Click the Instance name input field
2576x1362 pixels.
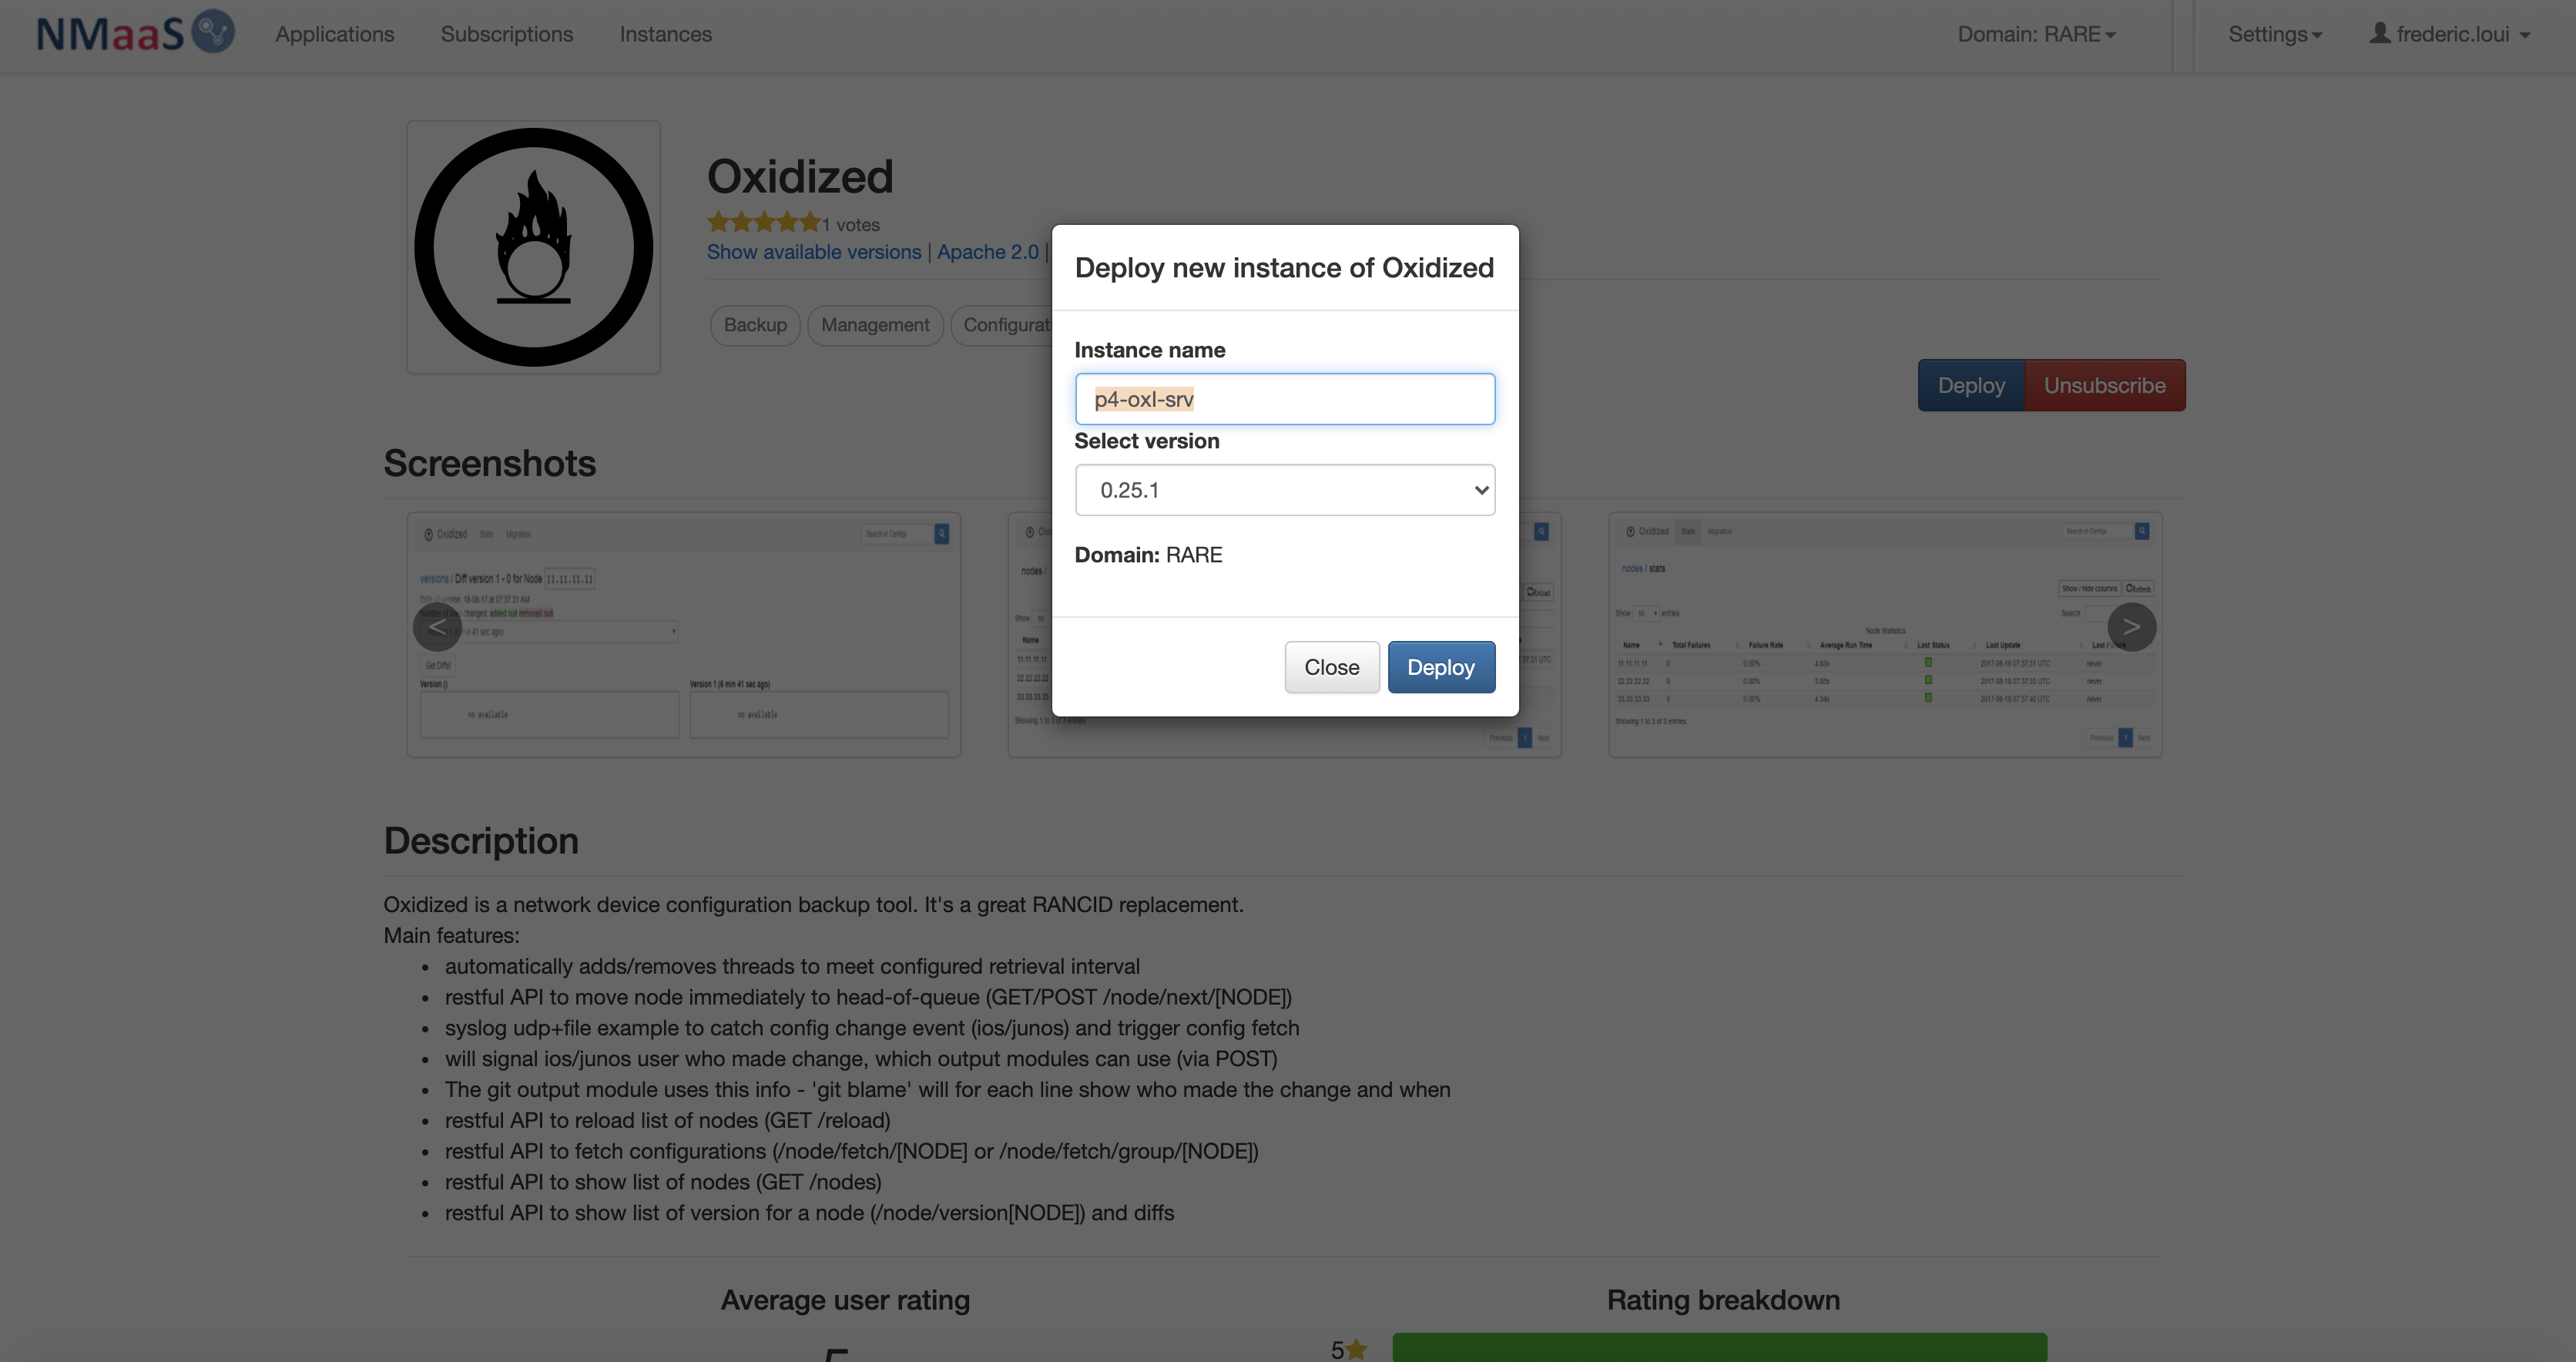1285,399
